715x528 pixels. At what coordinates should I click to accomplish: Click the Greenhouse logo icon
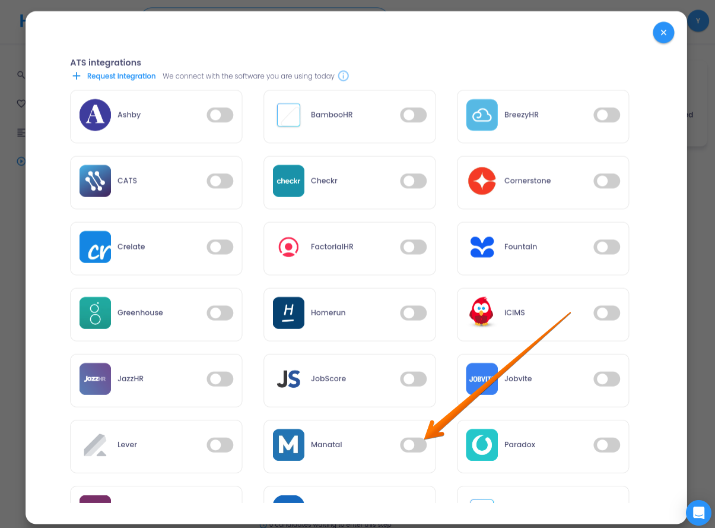95,313
